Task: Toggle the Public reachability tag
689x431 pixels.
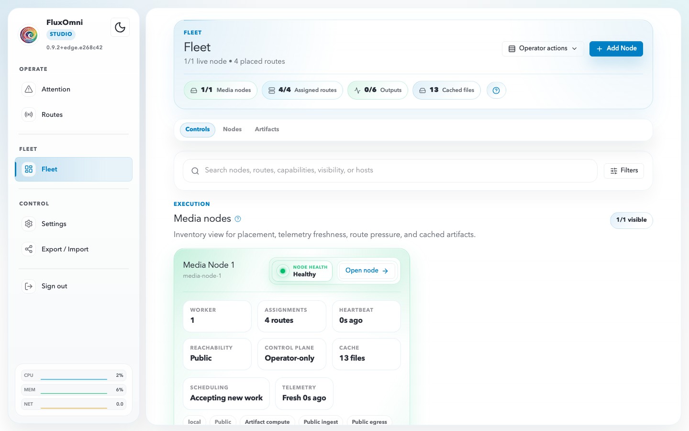Action: pos(223,422)
